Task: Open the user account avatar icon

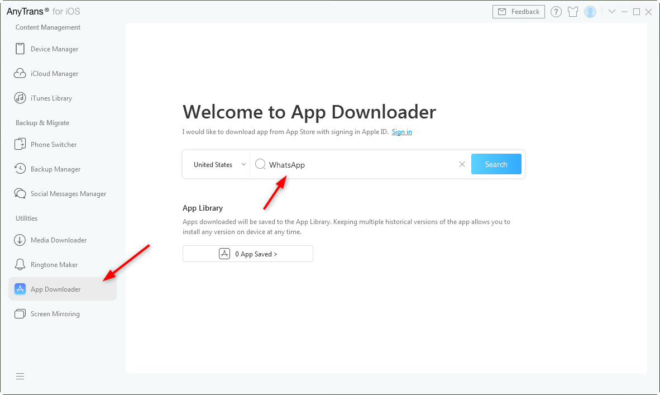Action: 590,12
